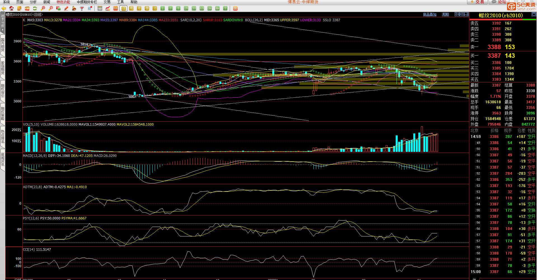The height and width of the screenshot is (280, 537).
Task: Maximize the quote panel with square icon
Action: pos(534,14)
